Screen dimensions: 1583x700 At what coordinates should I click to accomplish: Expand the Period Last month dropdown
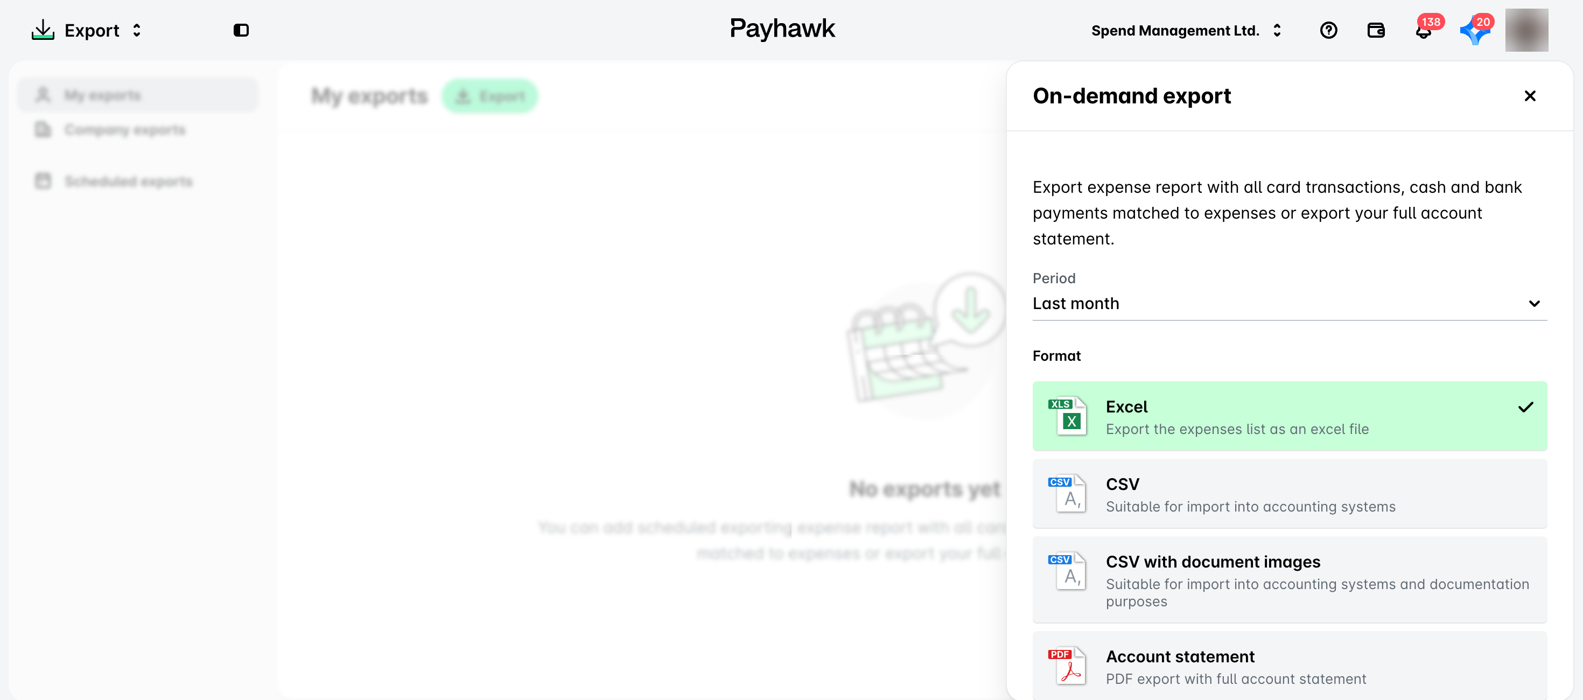point(1289,304)
